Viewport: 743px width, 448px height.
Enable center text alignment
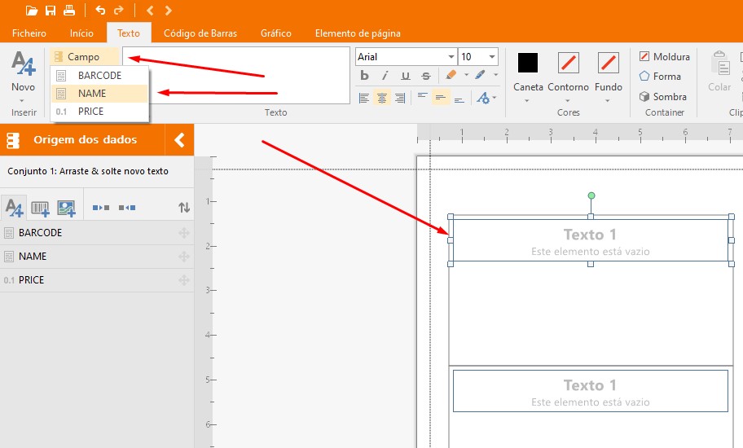tap(382, 98)
